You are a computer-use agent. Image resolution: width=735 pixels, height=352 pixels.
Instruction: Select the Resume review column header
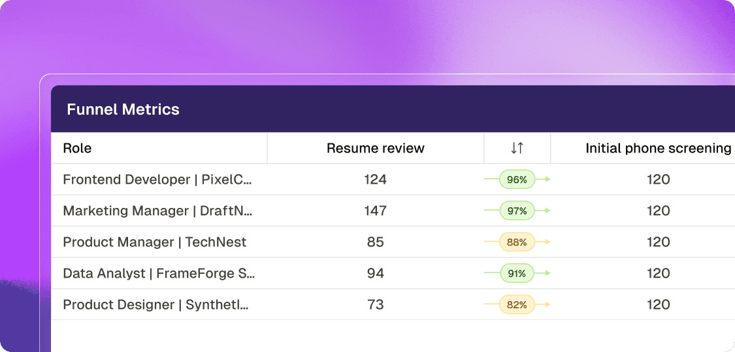(376, 149)
